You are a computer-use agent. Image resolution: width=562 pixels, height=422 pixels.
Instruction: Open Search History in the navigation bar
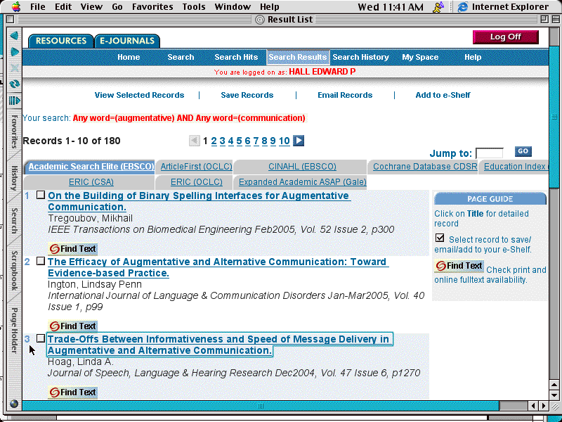click(x=360, y=57)
